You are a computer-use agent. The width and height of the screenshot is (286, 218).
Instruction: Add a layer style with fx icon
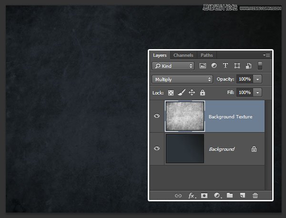coord(192,195)
